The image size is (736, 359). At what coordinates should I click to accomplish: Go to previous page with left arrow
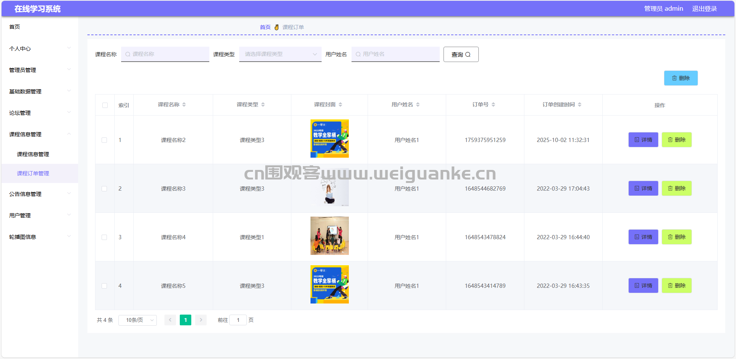[x=170, y=320]
